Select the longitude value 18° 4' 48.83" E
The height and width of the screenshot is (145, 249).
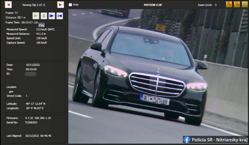pyautogui.click(x=35, y=108)
